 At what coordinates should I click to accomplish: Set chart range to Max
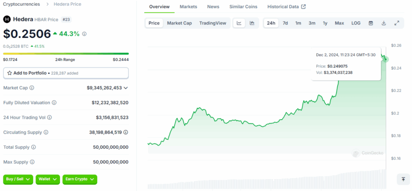point(339,23)
